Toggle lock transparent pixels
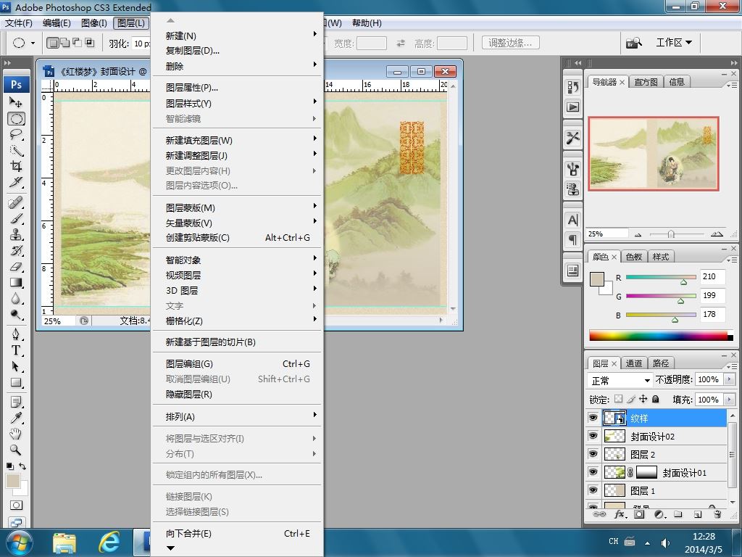 618,400
